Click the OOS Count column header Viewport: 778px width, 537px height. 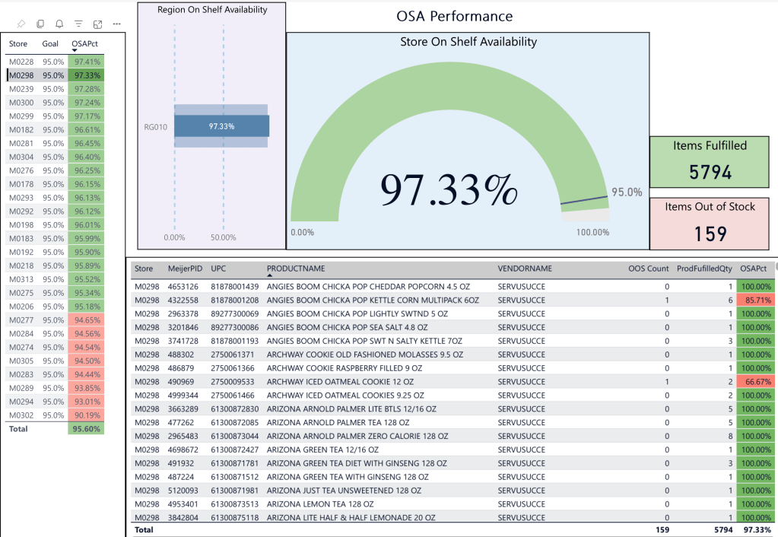tap(648, 268)
